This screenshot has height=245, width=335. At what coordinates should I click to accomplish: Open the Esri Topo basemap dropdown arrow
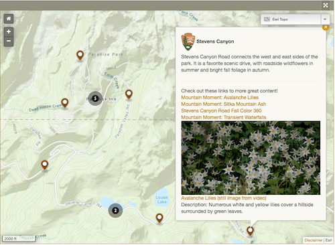(x=325, y=19)
